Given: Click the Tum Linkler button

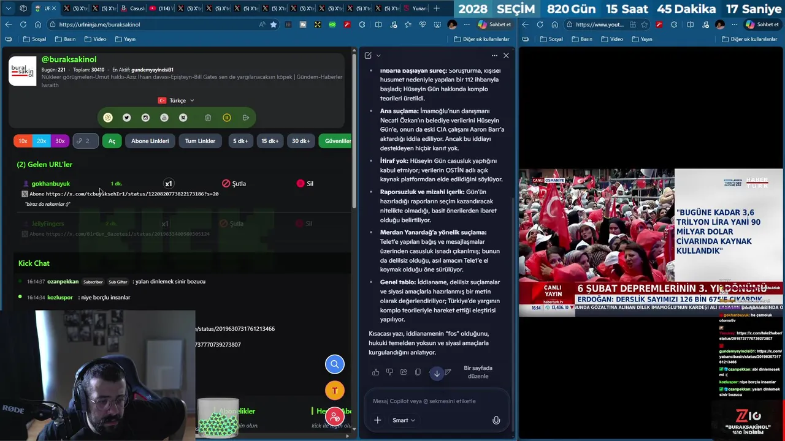Looking at the screenshot, I should coord(200,141).
